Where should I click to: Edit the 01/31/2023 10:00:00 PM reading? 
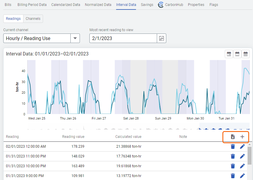[x=242, y=166]
